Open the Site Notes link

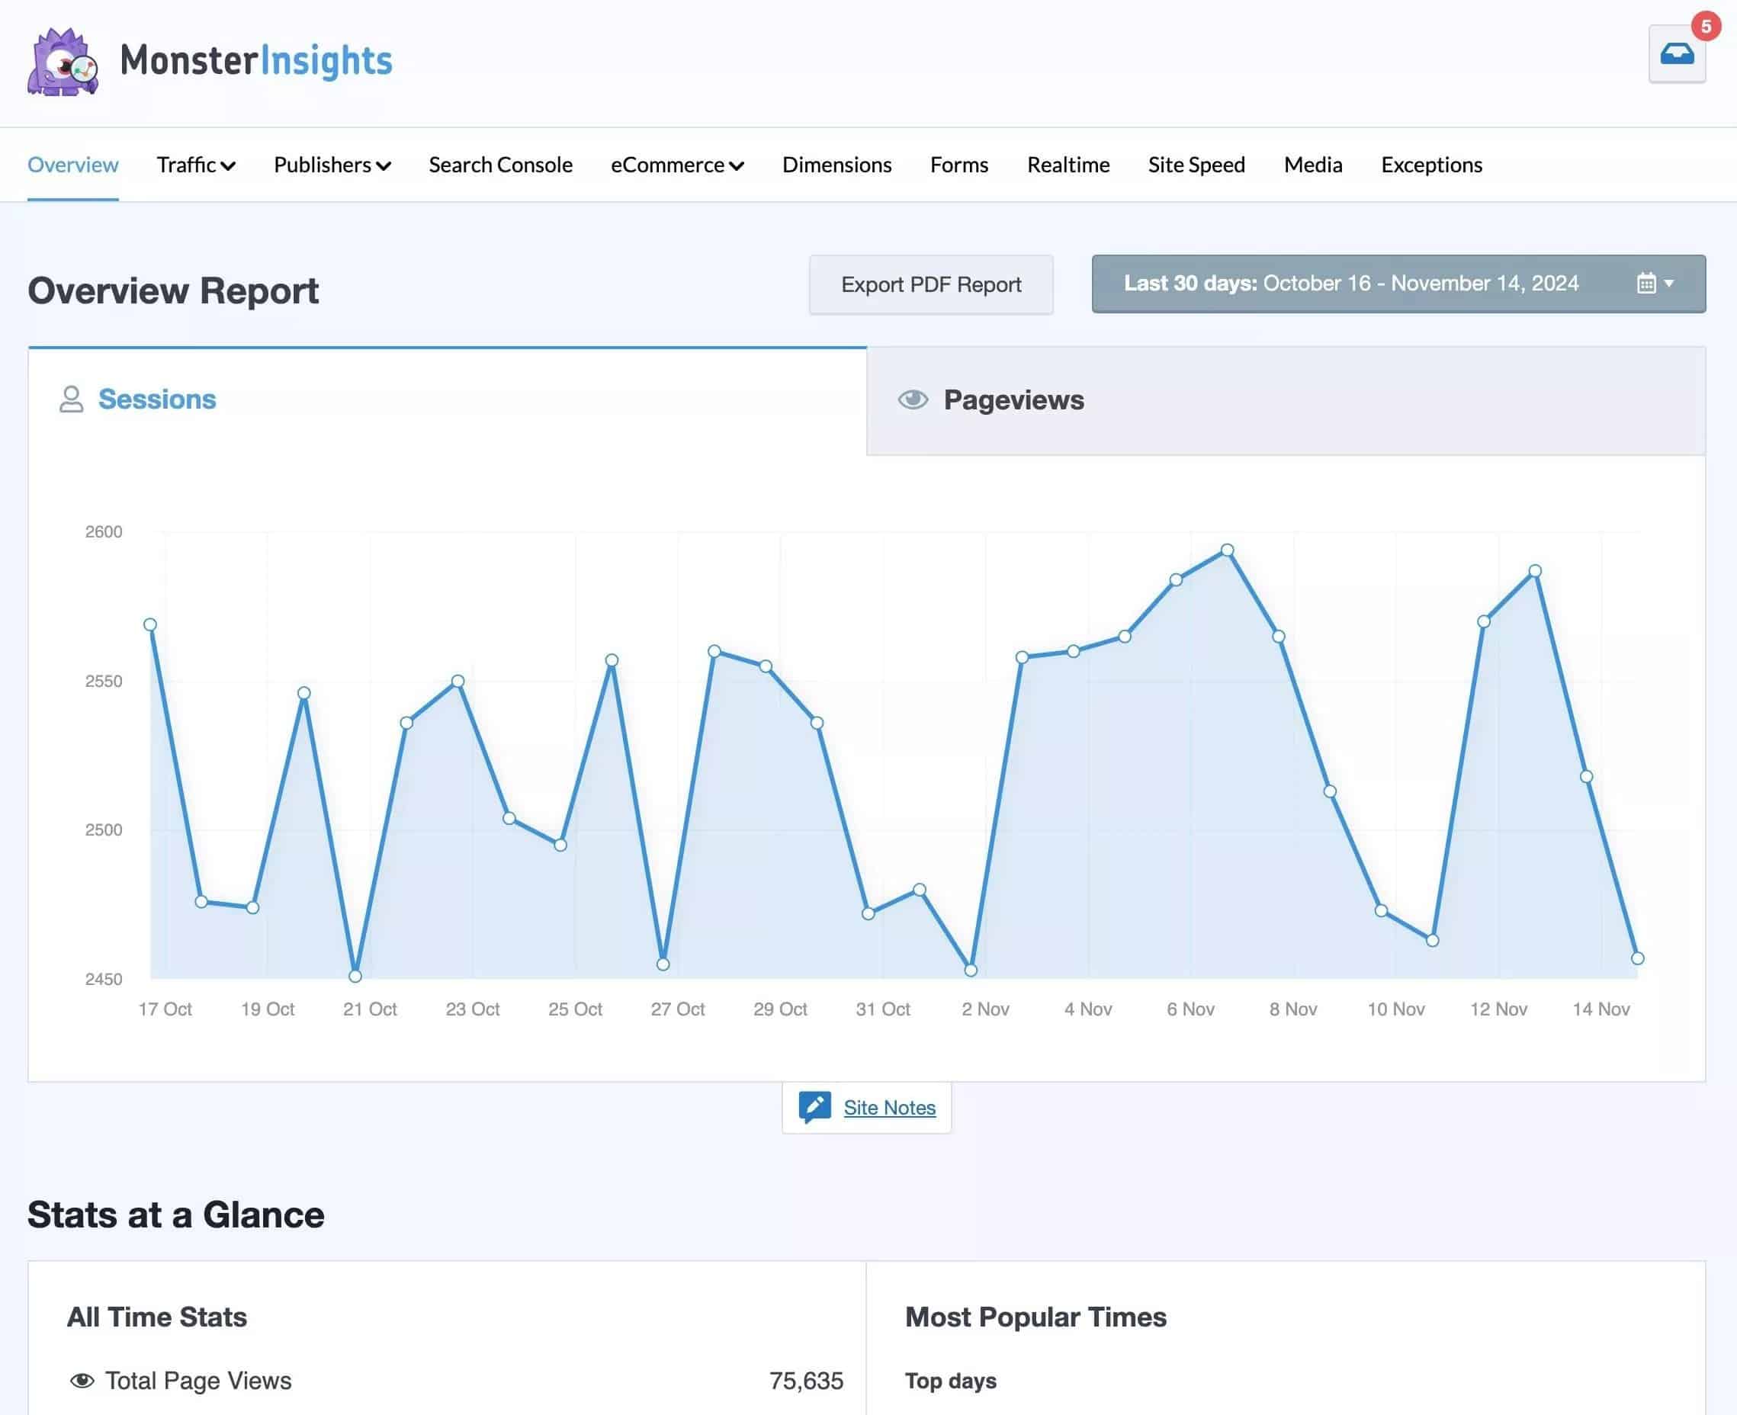click(x=888, y=1108)
